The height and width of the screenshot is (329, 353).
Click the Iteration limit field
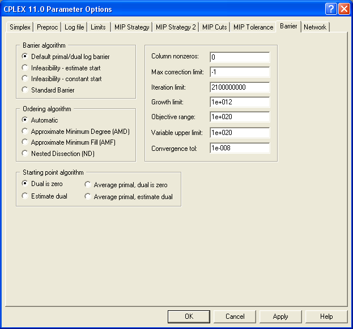pyautogui.click(x=240, y=87)
